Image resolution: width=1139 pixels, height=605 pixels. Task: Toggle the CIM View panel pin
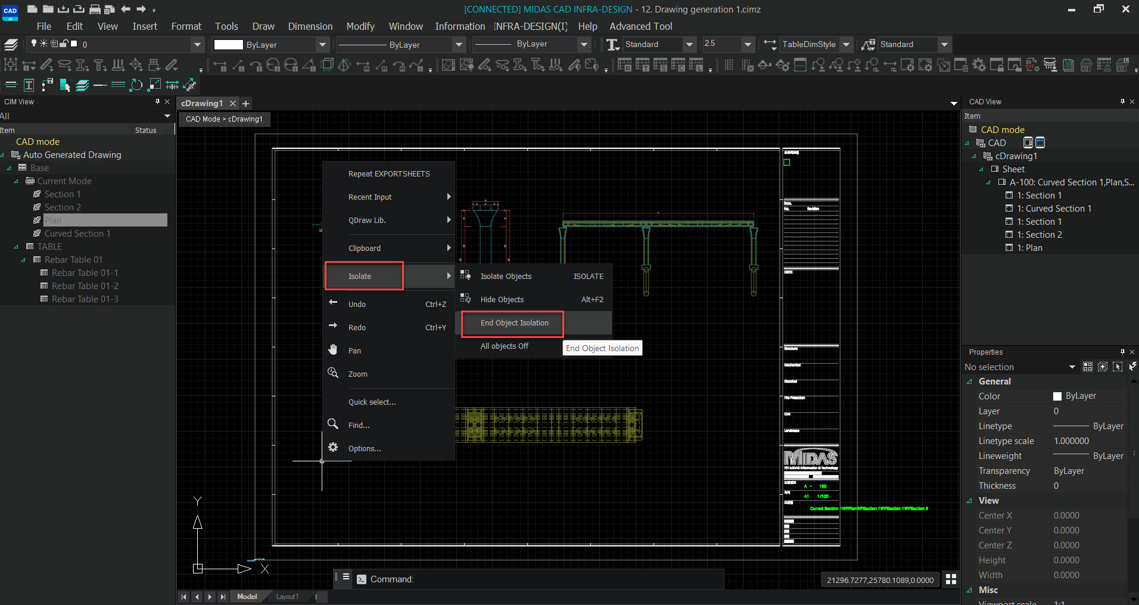(x=157, y=101)
